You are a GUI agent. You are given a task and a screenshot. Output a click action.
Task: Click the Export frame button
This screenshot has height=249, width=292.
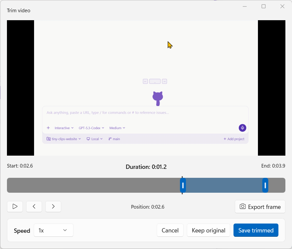point(260,207)
